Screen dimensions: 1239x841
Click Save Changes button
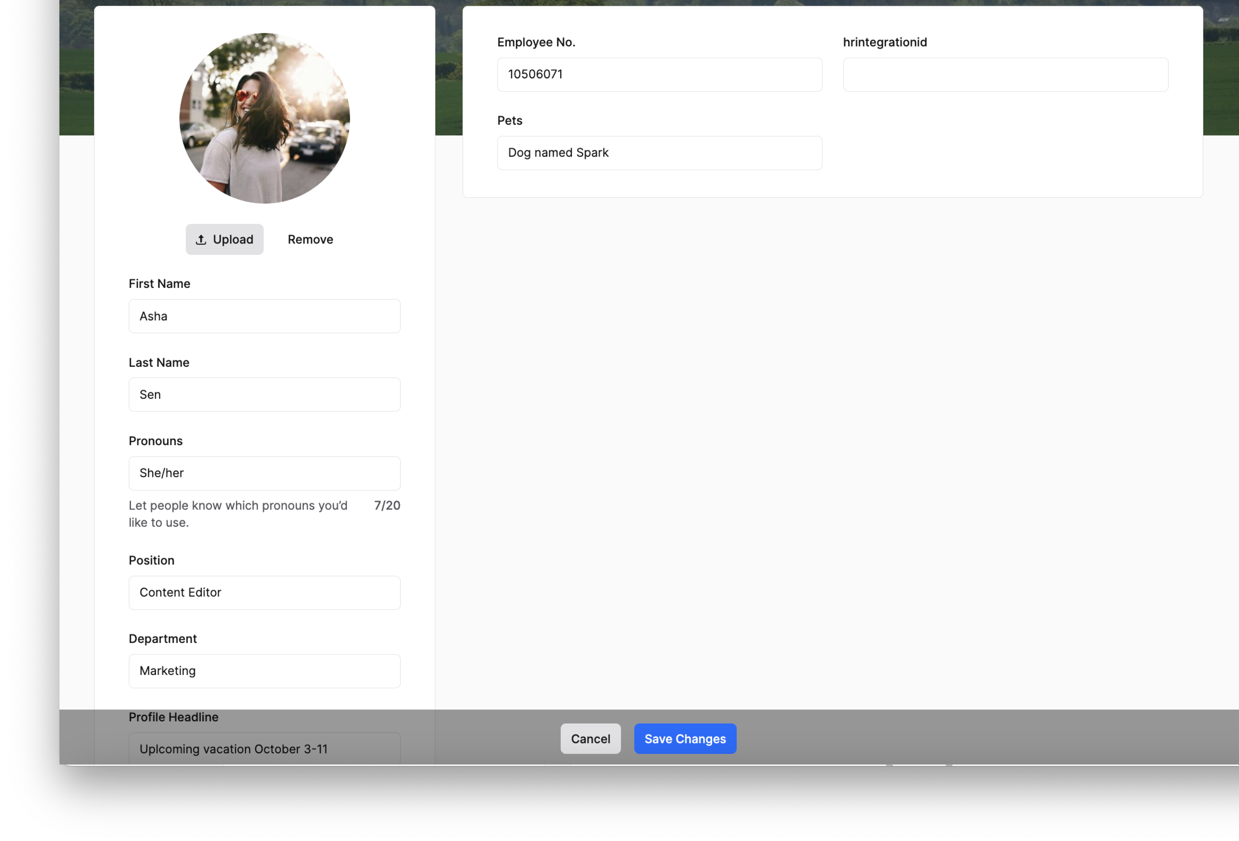[685, 739]
